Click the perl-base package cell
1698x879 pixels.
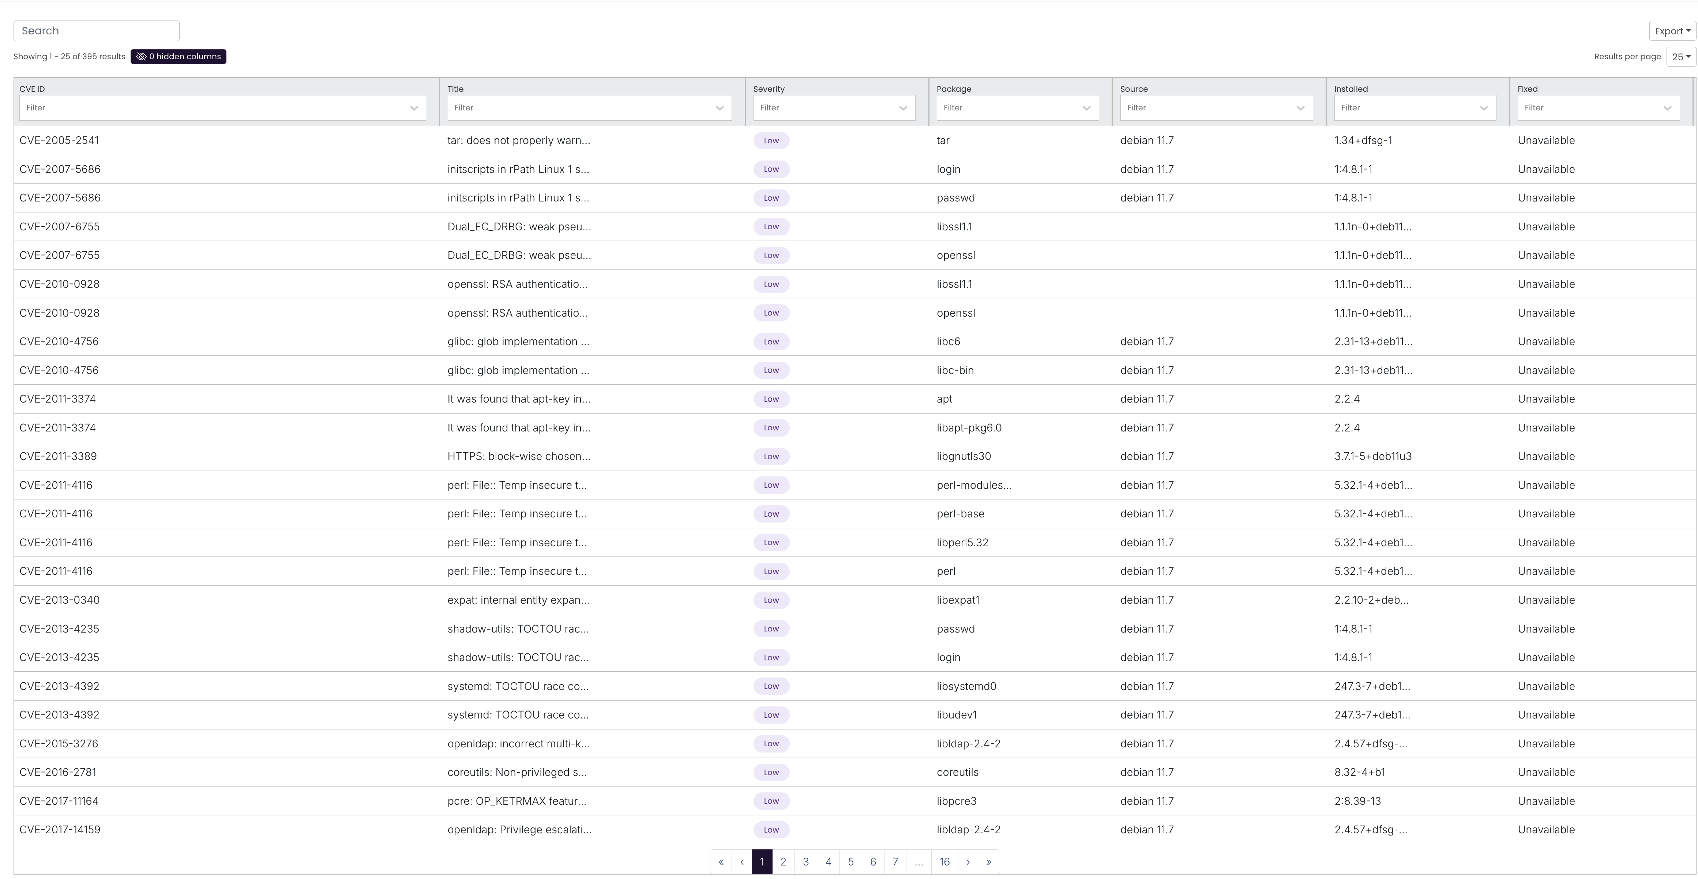pos(961,514)
